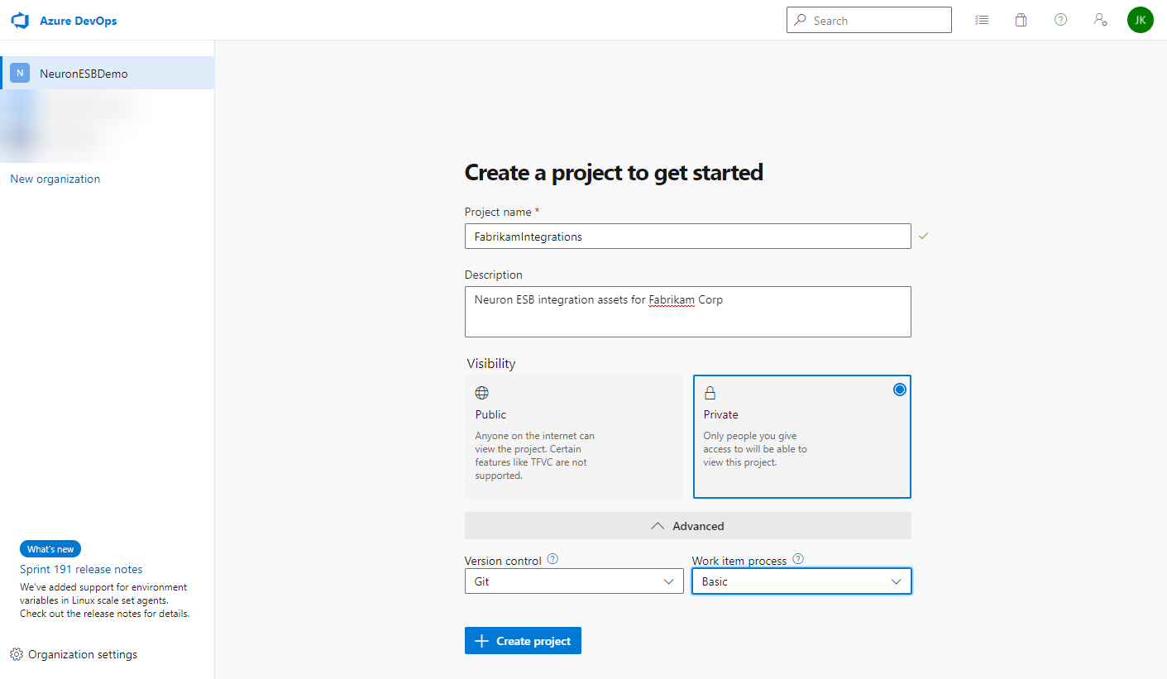Click the Version control info icon
The height and width of the screenshot is (679, 1167).
click(x=552, y=559)
